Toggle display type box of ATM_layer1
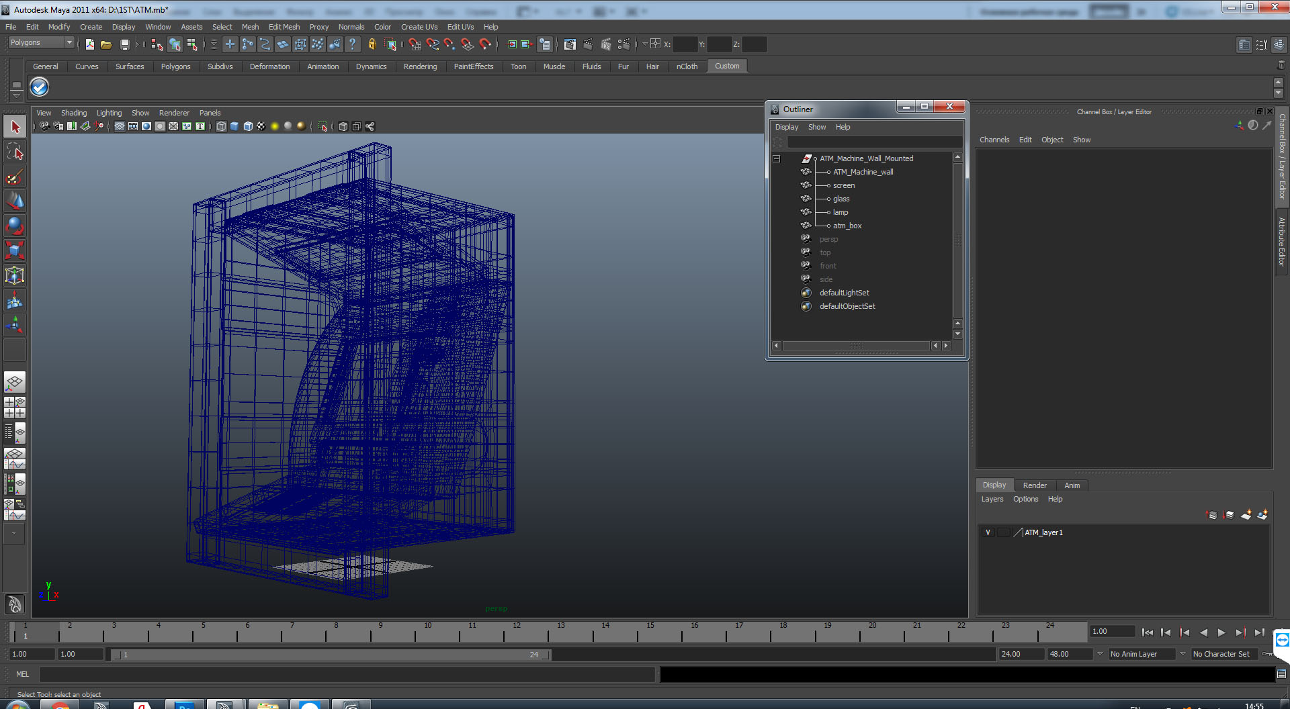 tap(1003, 532)
